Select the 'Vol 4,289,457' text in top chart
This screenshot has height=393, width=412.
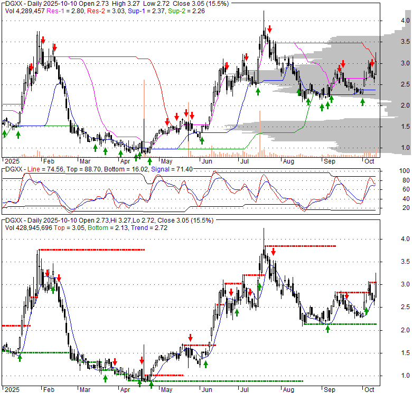tap(25, 11)
